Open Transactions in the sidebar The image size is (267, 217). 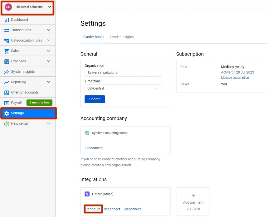tap(28, 30)
